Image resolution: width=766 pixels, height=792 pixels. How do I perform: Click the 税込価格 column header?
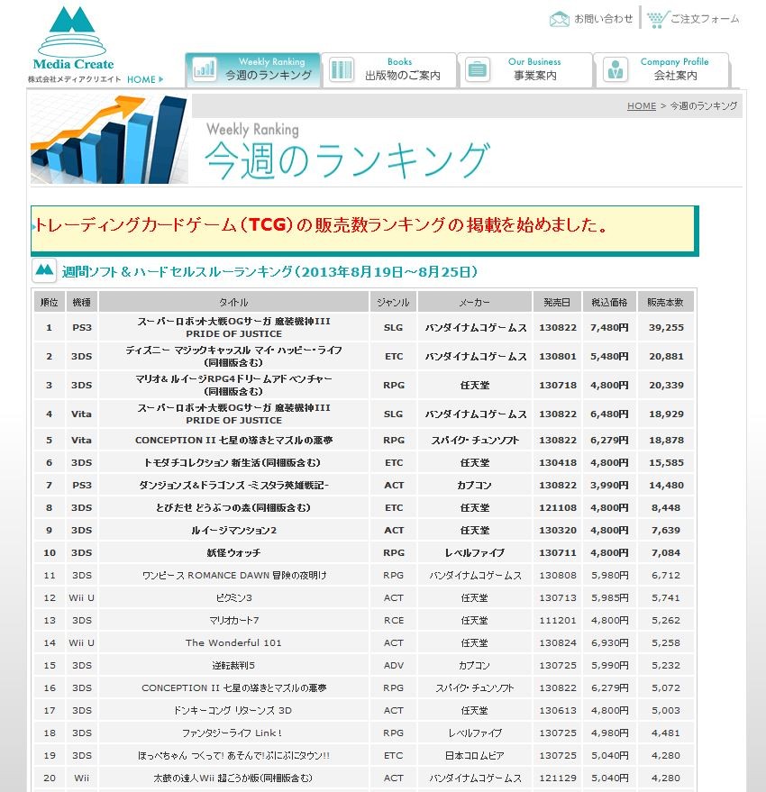tap(609, 302)
